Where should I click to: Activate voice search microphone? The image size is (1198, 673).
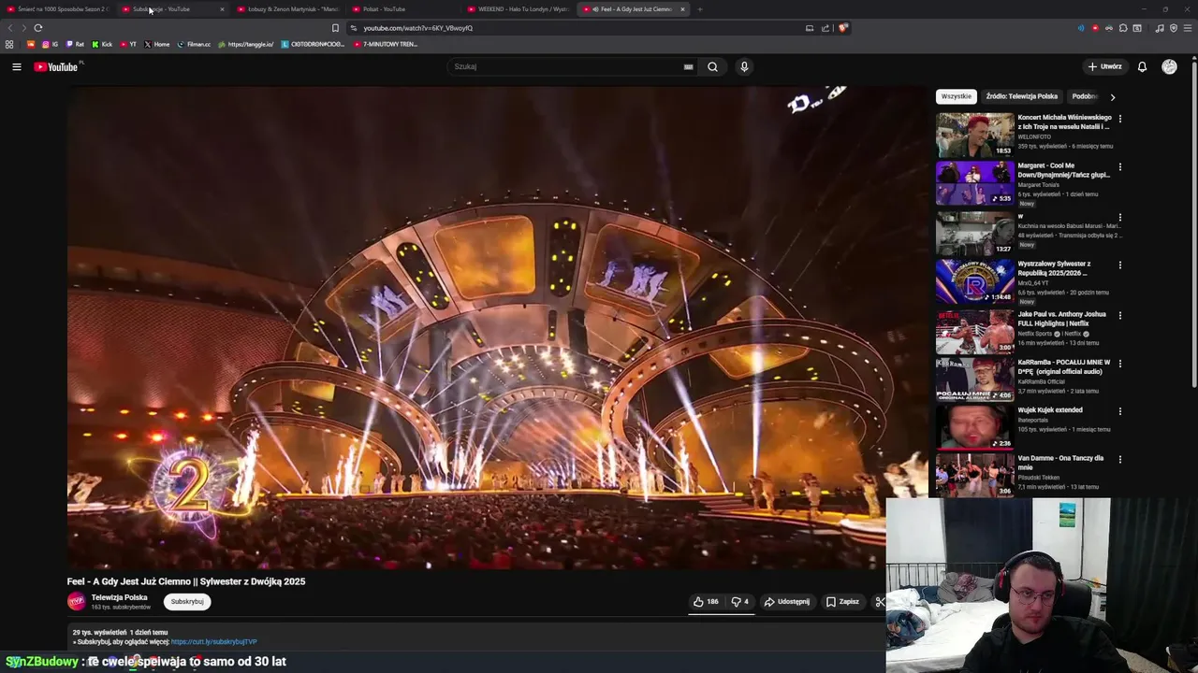coord(744,66)
